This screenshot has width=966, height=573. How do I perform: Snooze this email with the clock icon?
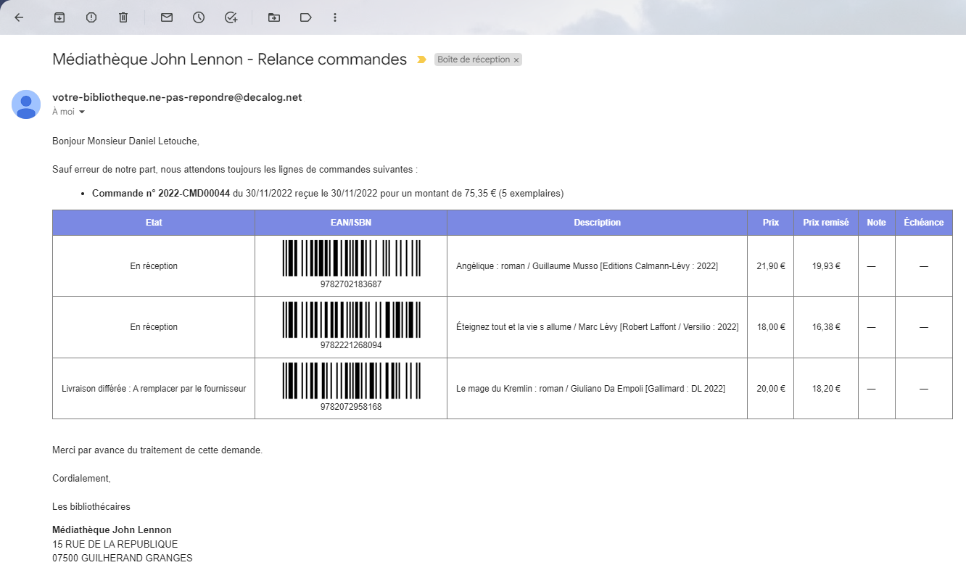198,17
